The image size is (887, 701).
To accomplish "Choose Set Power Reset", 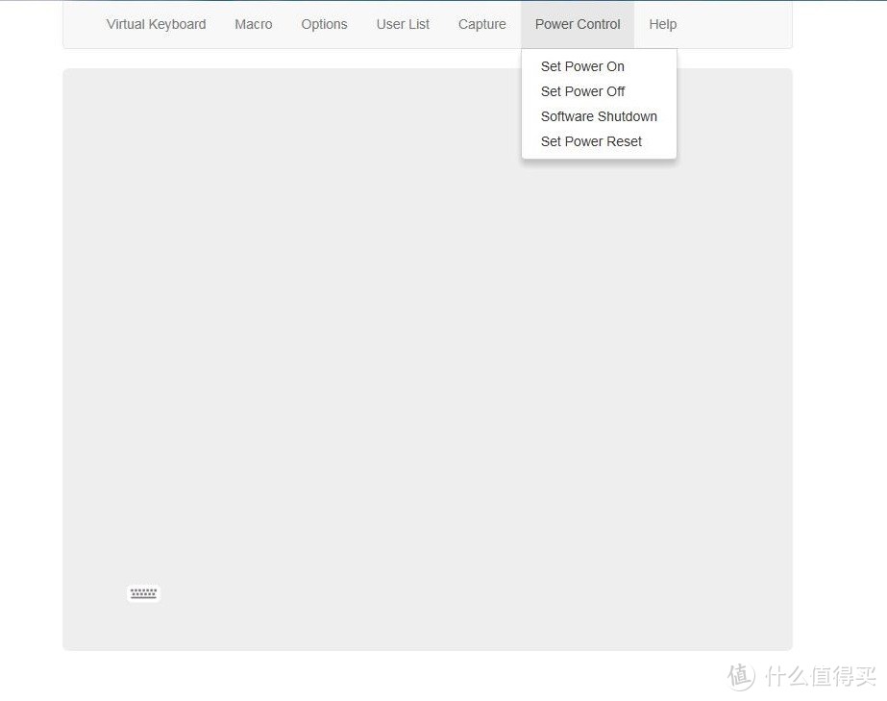I will click(x=591, y=141).
